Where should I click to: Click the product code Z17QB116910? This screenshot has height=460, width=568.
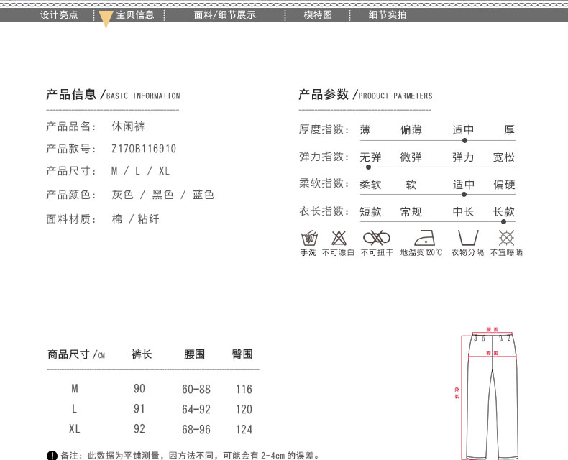pyautogui.click(x=144, y=149)
